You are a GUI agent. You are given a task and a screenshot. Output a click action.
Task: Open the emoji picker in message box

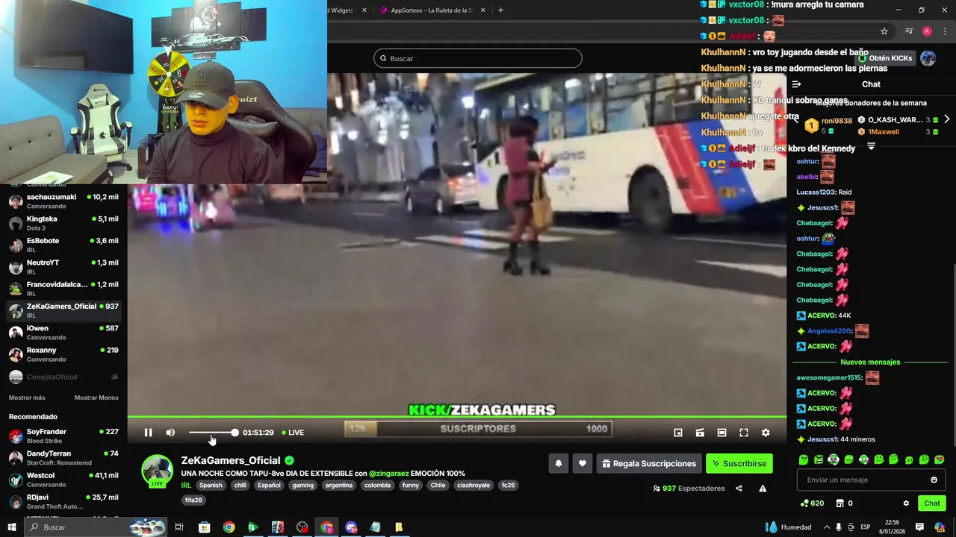(934, 480)
